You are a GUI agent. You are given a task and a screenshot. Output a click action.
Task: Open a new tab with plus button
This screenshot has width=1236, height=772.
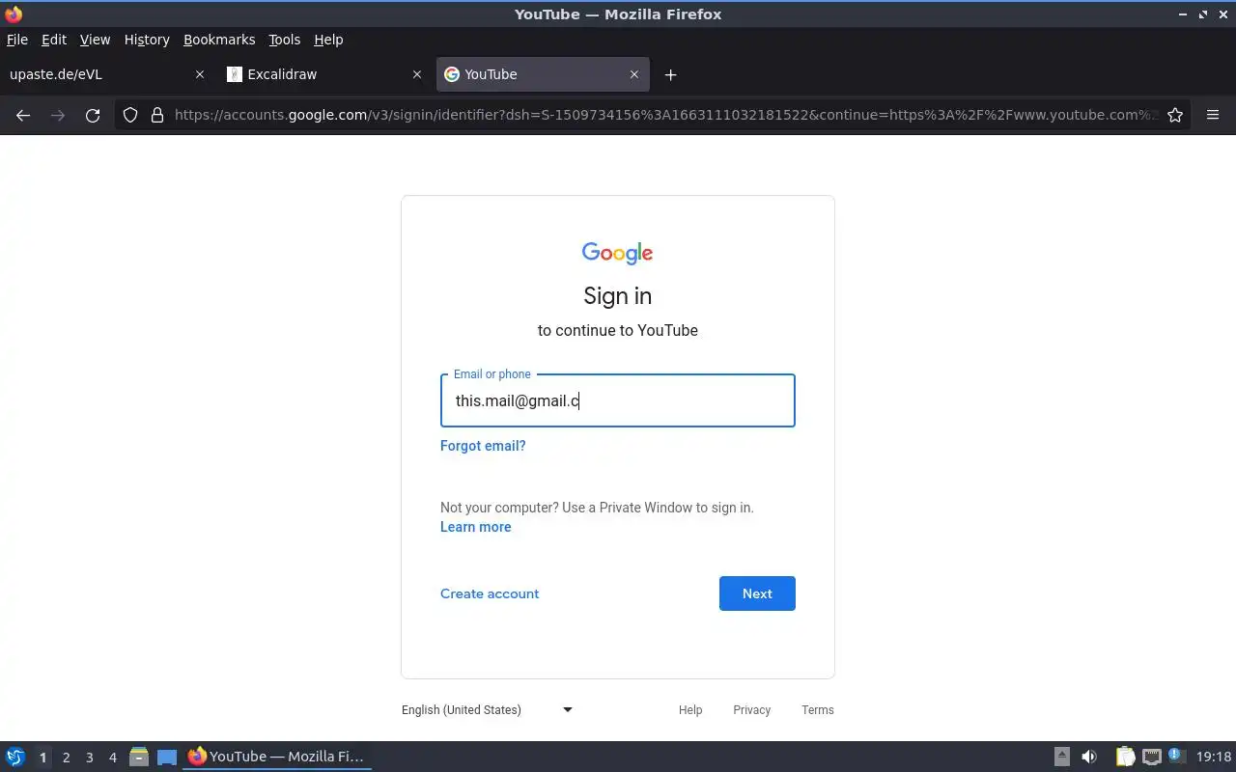click(670, 74)
